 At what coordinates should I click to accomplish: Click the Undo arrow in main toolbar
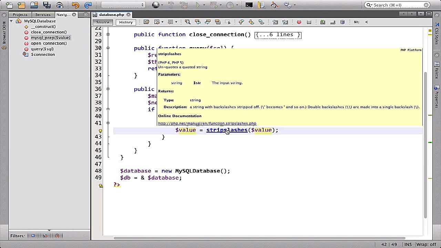click(x=75, y=5)
